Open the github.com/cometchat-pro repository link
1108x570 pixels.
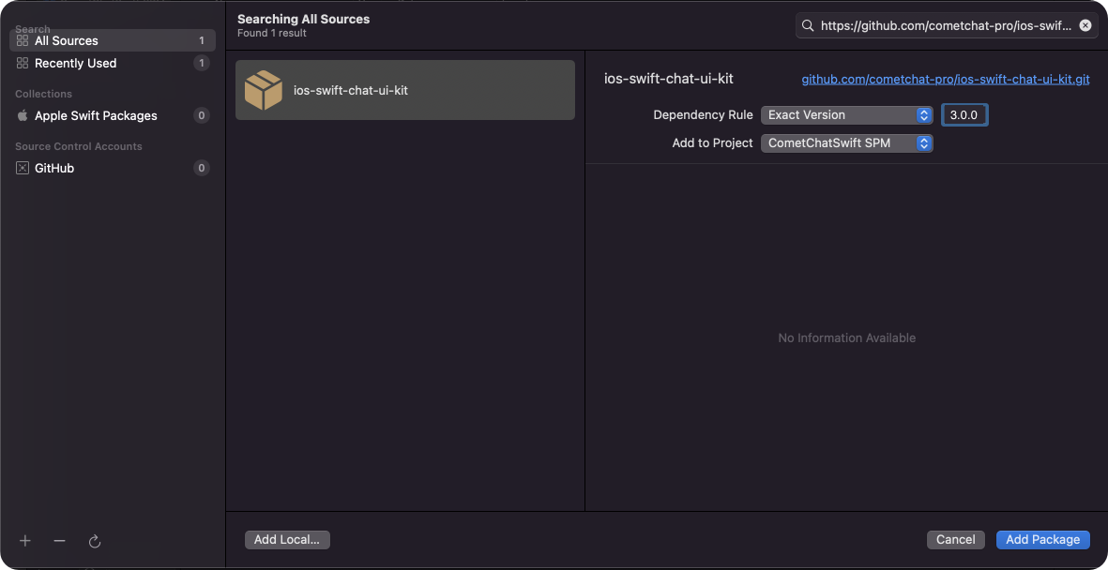(946, 79)
